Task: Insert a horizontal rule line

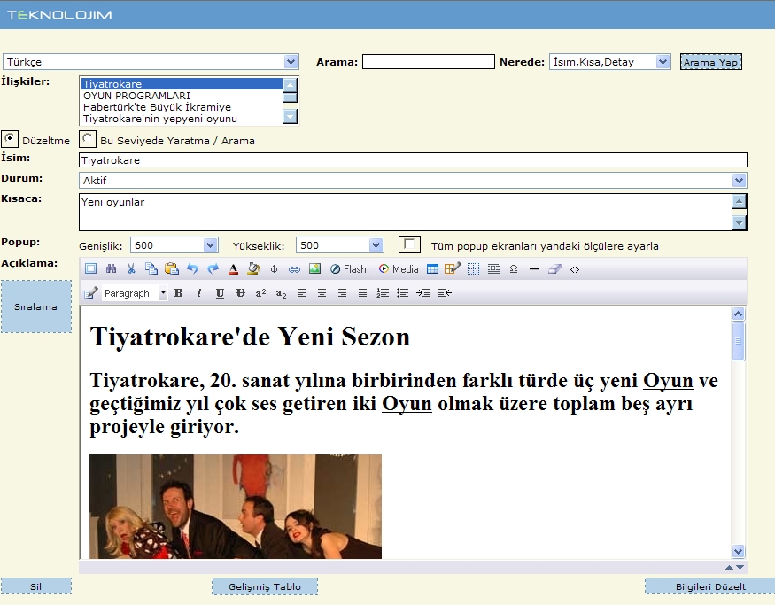Action: point(534,269)
